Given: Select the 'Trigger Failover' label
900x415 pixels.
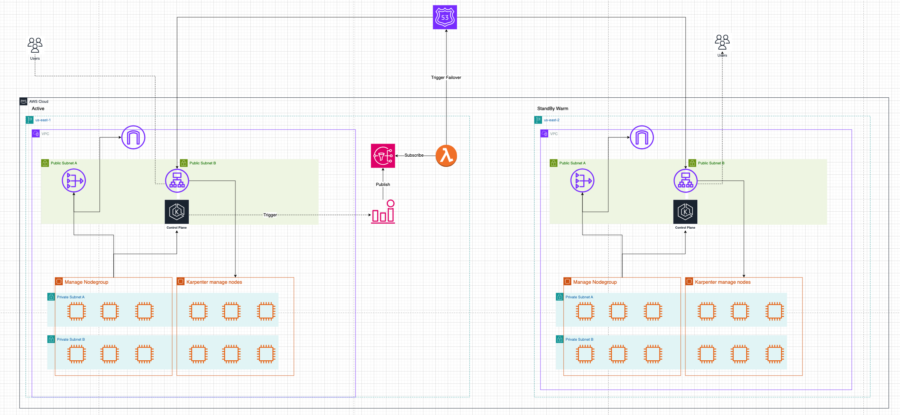Looking at the screenshot, I should coord(446,77).
